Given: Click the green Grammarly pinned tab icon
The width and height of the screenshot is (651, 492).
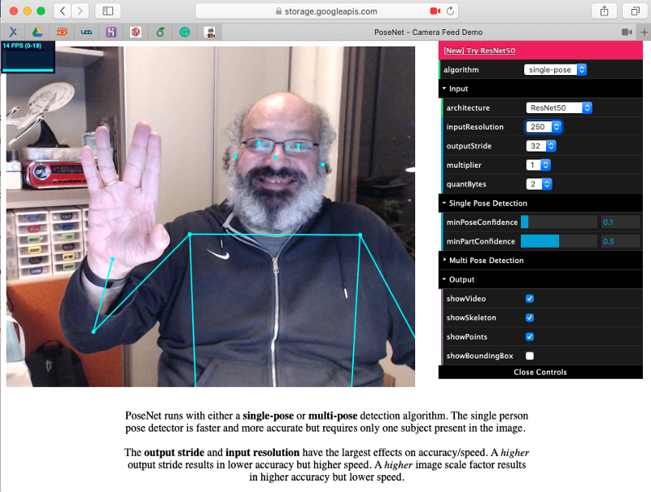Looking at the screenshot, I should pos(185,32).
